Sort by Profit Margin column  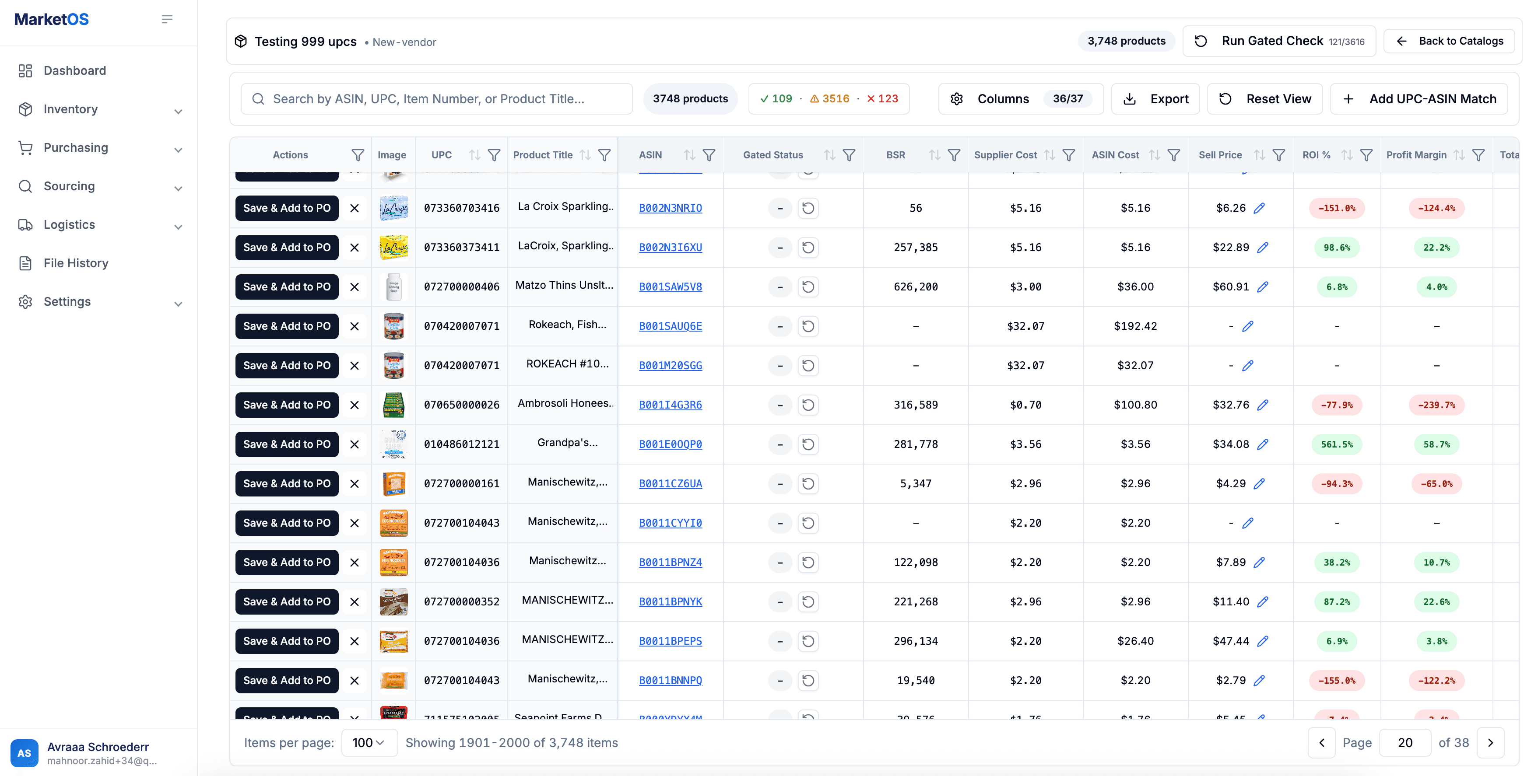click(x=1459, y=155)
